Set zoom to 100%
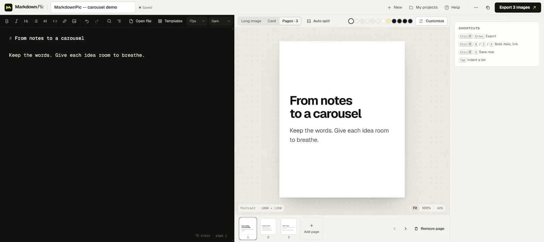 coord(426,208)
